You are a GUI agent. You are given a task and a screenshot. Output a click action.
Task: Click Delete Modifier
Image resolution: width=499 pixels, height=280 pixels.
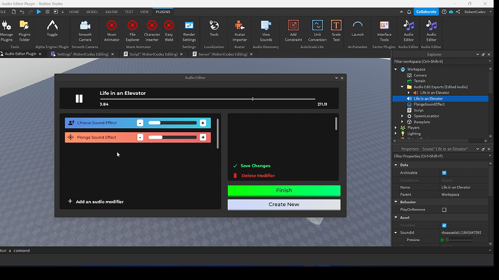pos(254,175)
